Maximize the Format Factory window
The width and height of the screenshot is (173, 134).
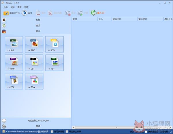click(x=165, y=3)
